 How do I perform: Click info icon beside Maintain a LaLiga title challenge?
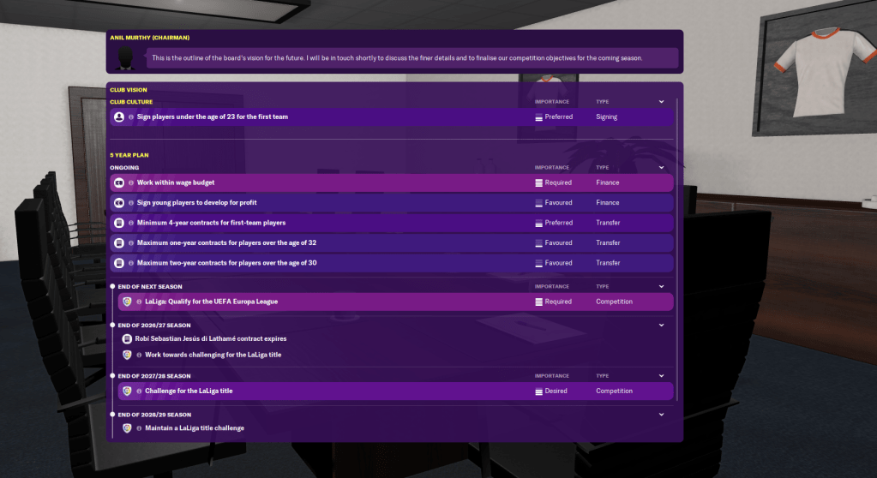click(x=139, y=428)
